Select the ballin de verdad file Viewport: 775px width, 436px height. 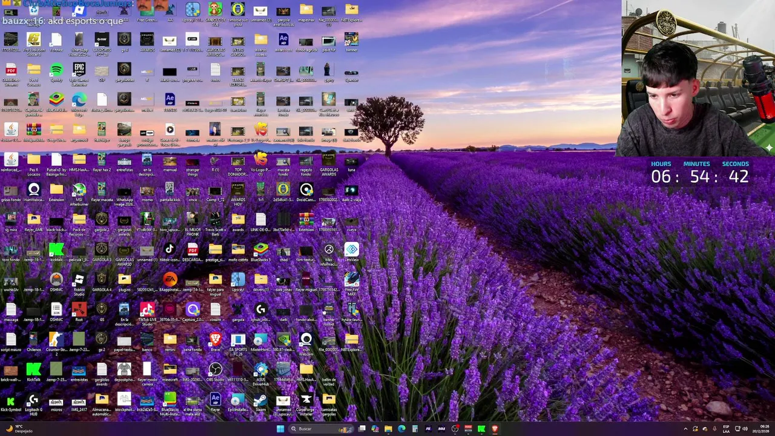[x=329, y=374]
